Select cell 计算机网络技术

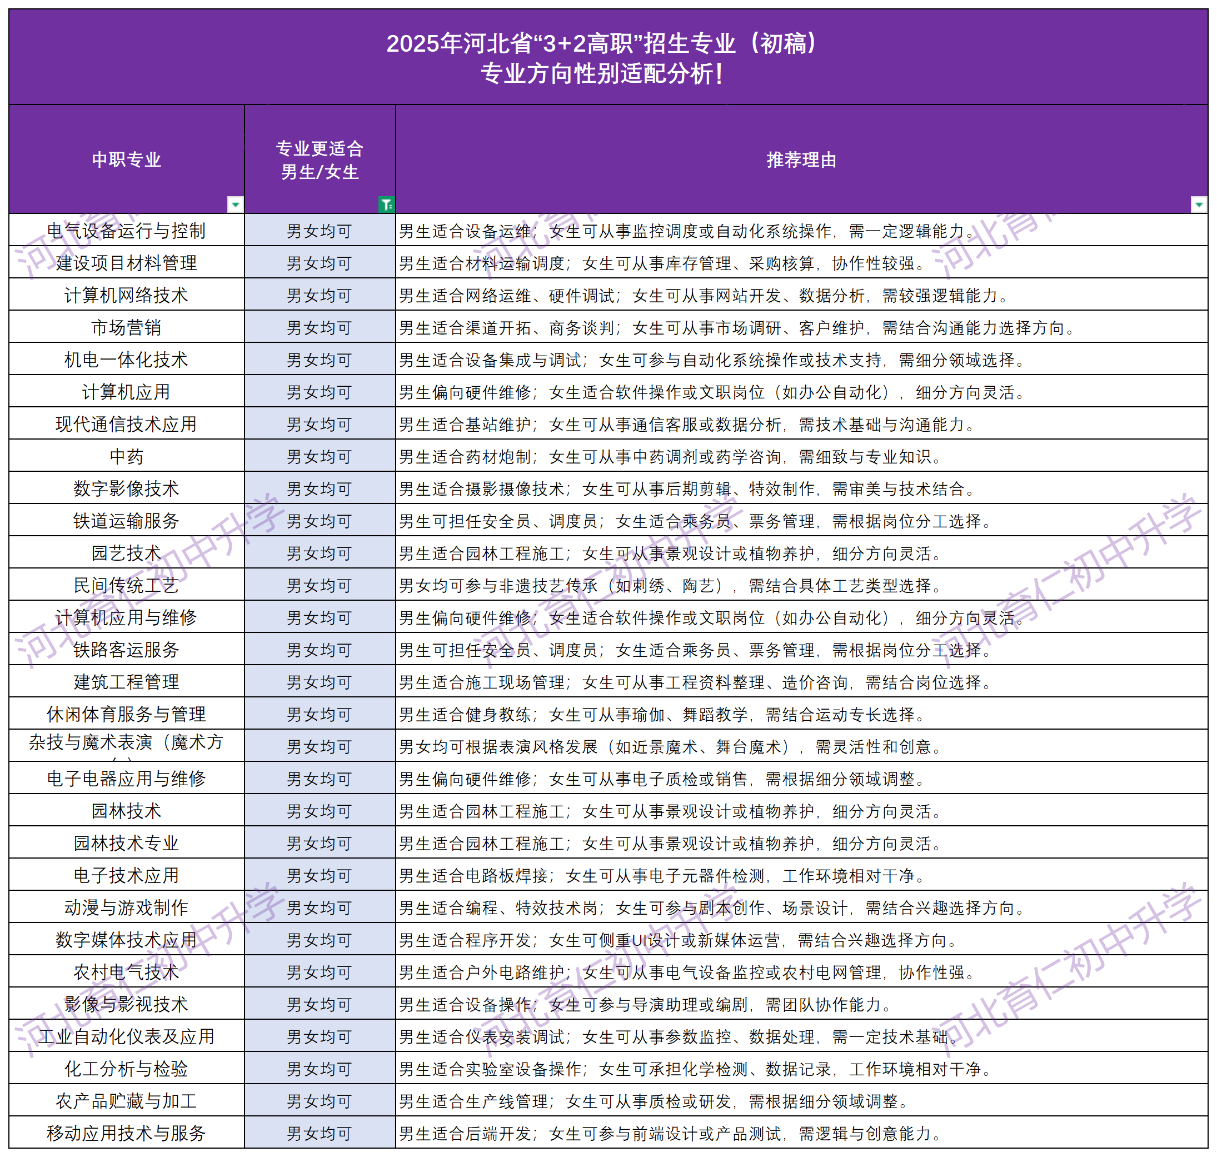click(127, 295)
